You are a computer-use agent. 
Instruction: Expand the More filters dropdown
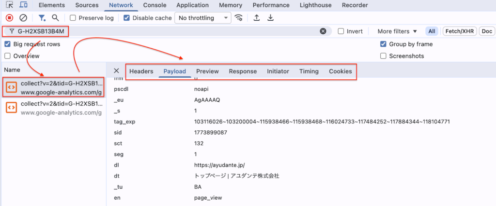click(397, 31)
